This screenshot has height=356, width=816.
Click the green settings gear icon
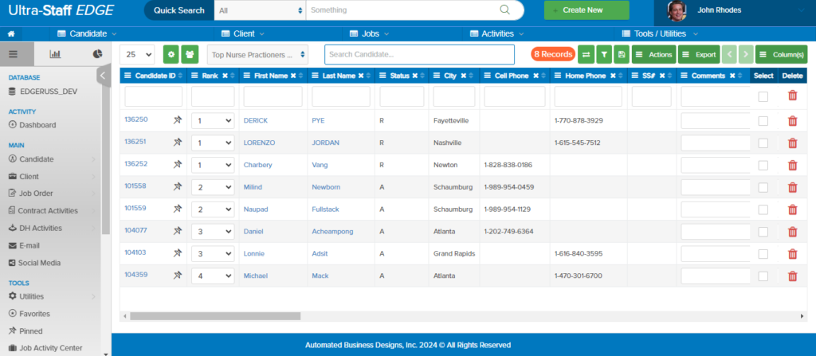click(171, 54)
